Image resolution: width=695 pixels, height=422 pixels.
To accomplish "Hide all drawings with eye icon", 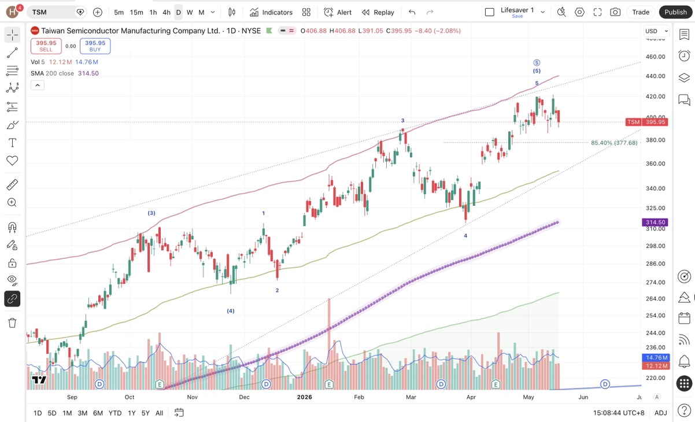I will (12, 281).
